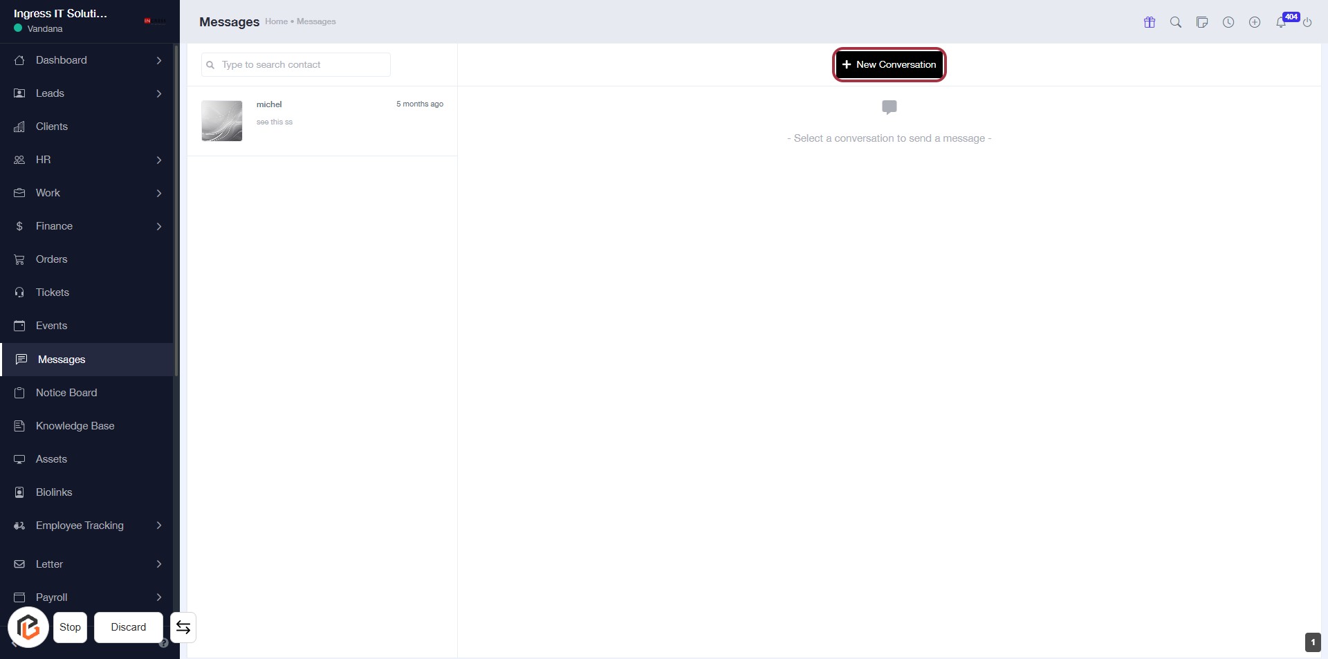Screen dimensions: 1328x659
Task: Open search via magnifier icon in header
Action: [x=1176, y=22]
